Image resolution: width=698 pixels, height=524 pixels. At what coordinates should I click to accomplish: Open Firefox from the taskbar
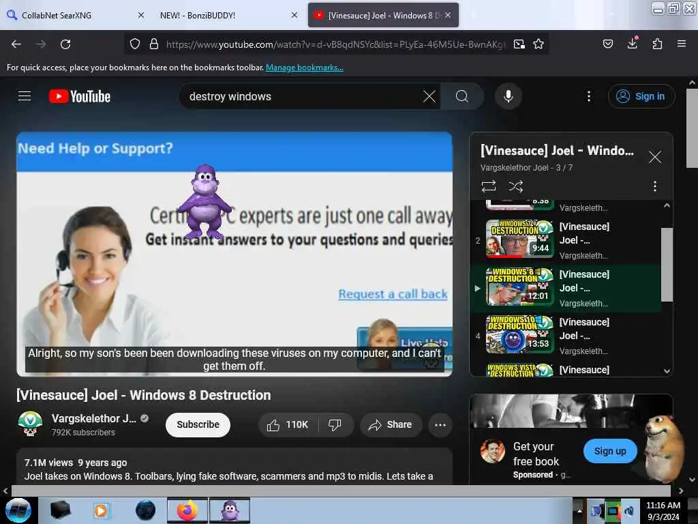[x=187, y=510]
